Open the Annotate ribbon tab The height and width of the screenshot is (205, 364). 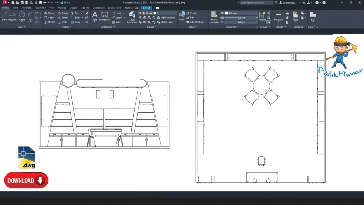(27, 8)
